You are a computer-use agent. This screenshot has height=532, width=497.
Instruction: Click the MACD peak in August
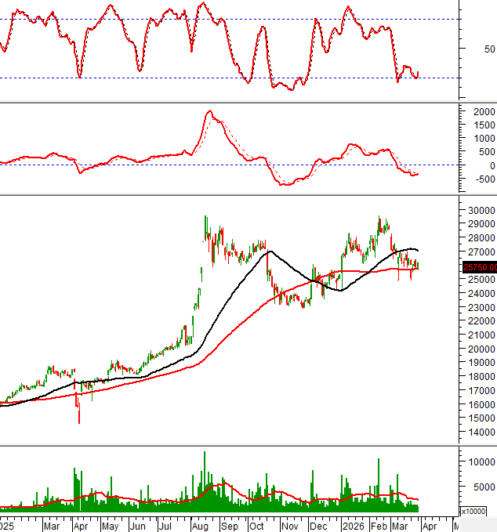pos(209,112)
